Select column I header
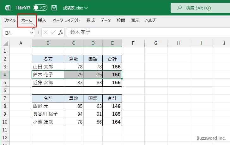The width and height of the screenshot is (230, 145). tap(201, 43)
